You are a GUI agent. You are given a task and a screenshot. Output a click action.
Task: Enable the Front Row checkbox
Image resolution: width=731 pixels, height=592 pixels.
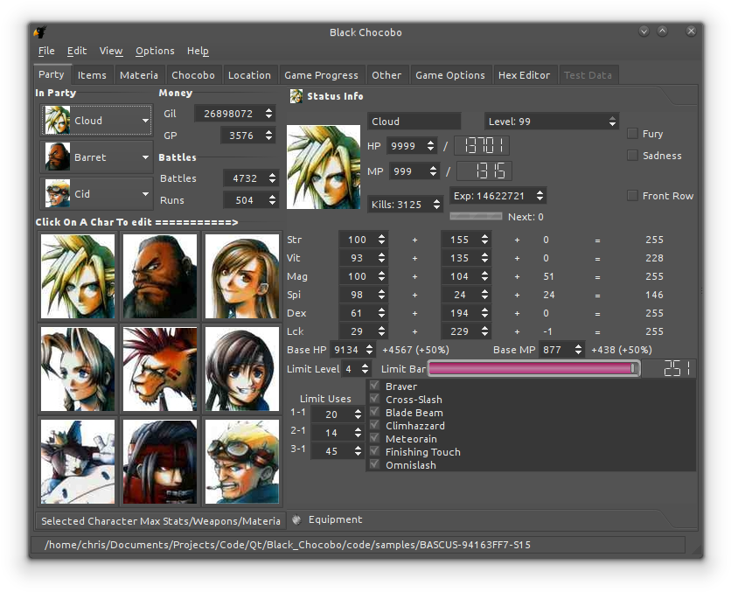[x=633, y=195]
